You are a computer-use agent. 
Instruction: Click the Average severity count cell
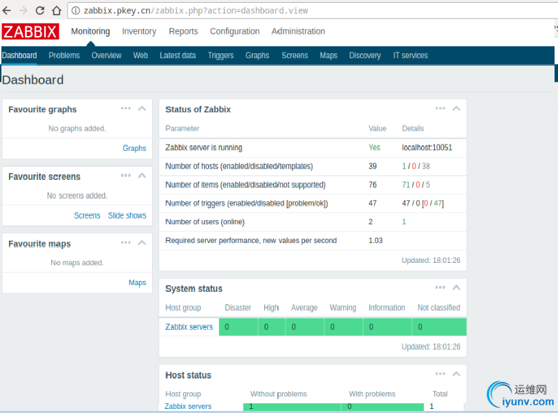(305, 327)
